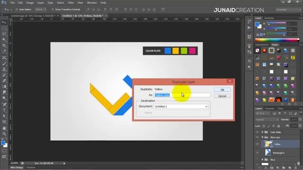Select the Eraser tool

tap(4, 81)
